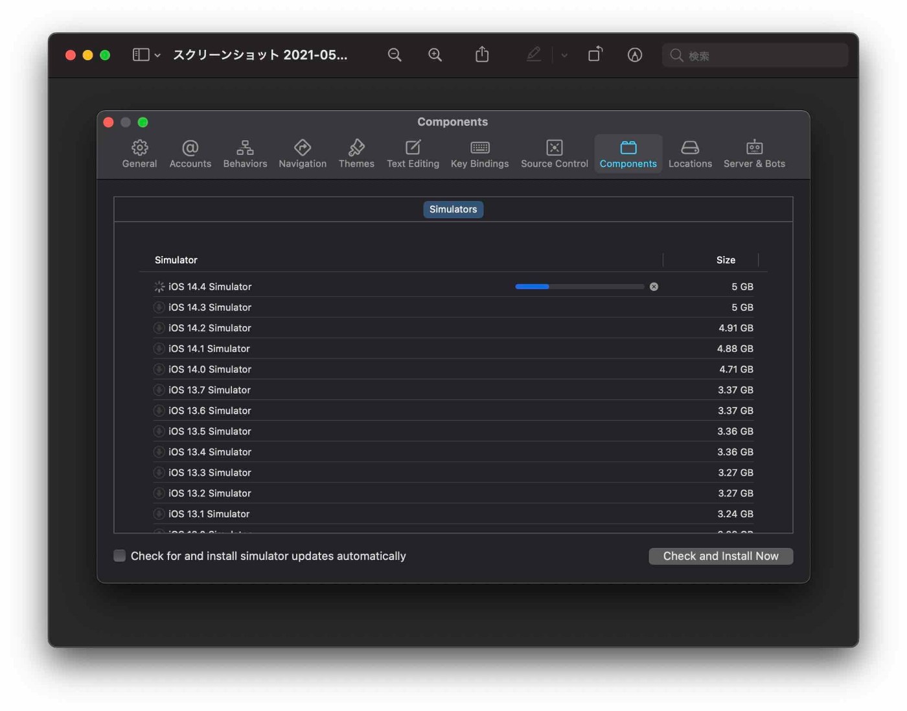Image resolution: width=907 pixels, height=711 pixels.
Task: Open the Accounts preferences pane
Action: (x=190, y=154)
